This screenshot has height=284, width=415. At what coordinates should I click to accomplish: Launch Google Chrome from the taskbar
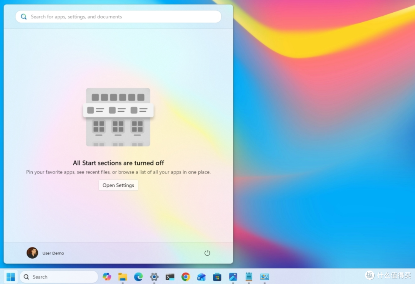[x=186, y=277]
